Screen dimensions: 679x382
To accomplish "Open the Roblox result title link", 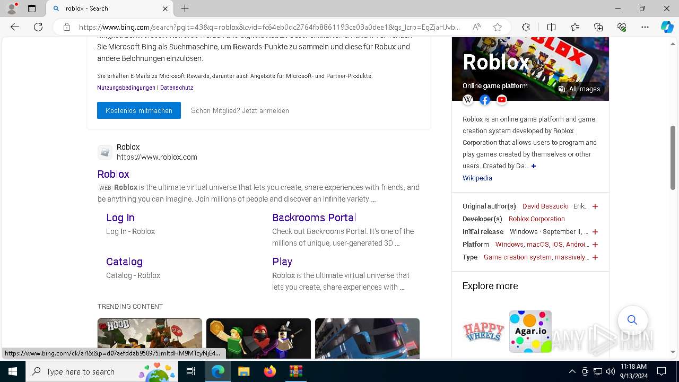I will coord(113,174).
